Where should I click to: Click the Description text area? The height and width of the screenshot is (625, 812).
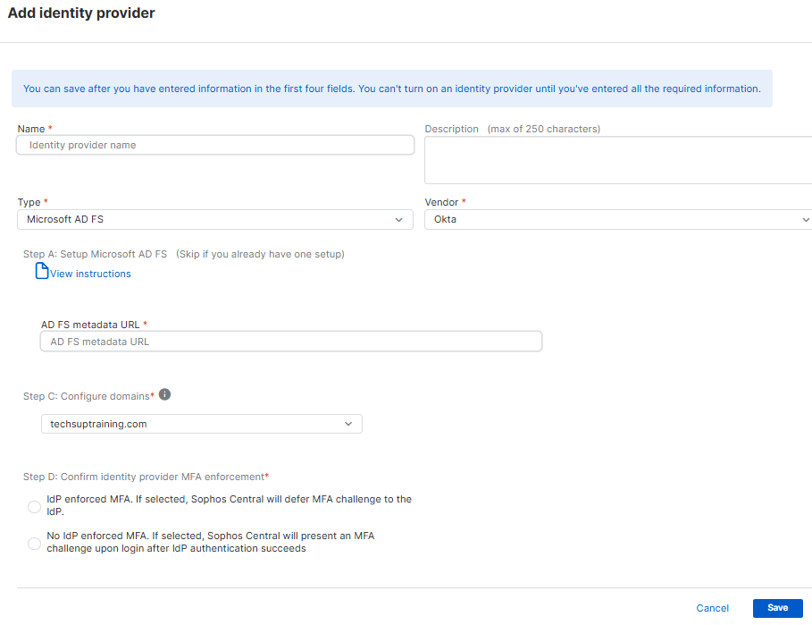tap(616, 161)
